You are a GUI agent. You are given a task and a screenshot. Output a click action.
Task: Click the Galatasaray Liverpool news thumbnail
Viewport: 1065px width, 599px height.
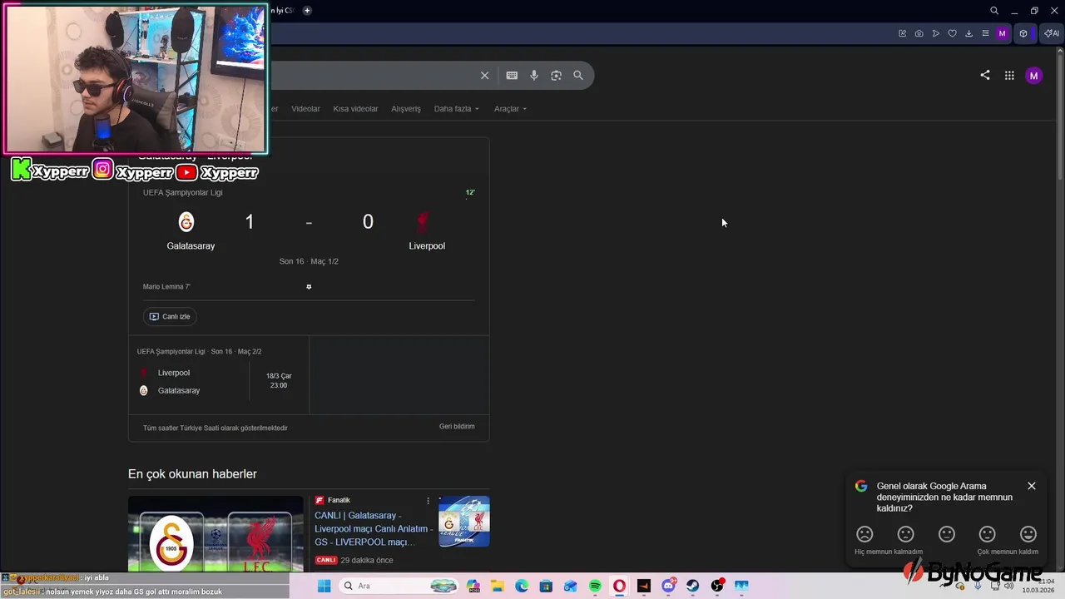[x=215, y=533]
